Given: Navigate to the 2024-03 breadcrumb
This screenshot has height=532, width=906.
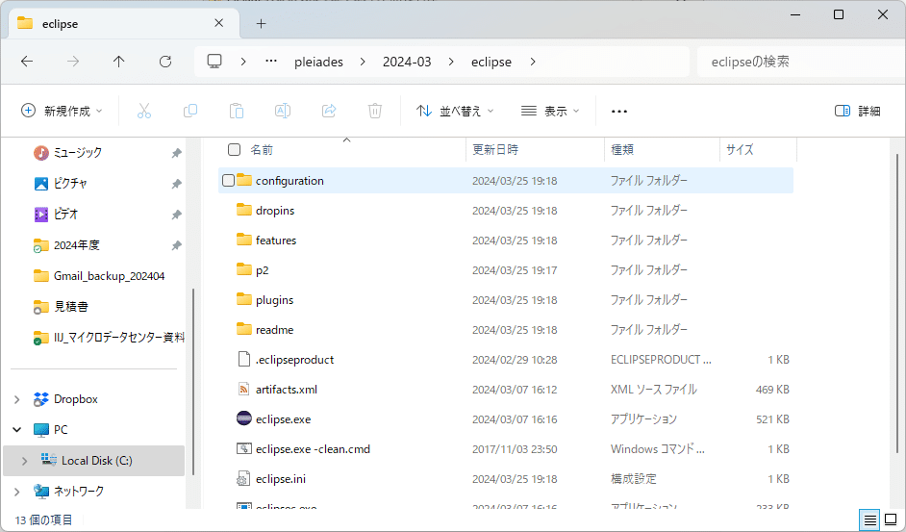Looking at the screenshot, I should [407, 62].
